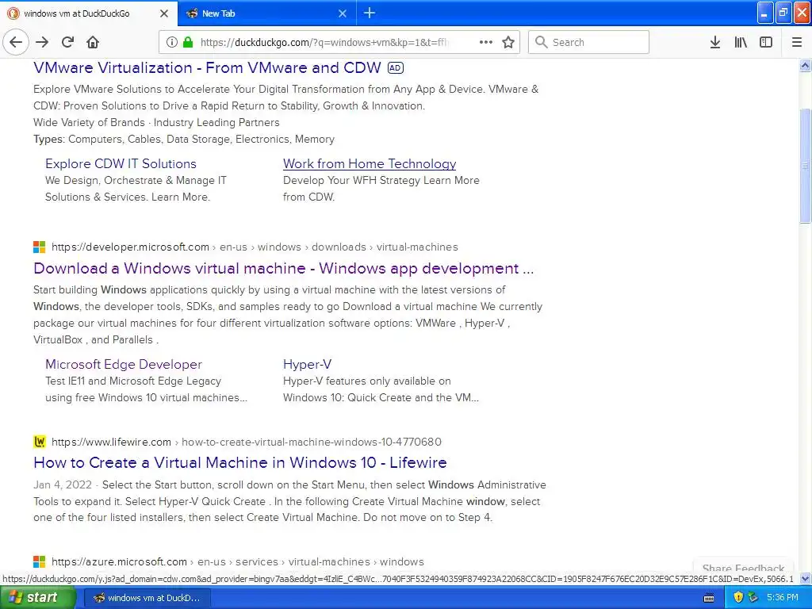Click the page scrollbar up arrow

[x=805, y=65]
